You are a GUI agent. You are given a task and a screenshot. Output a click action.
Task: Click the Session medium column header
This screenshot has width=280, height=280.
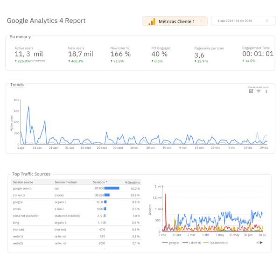pos(65,182)
